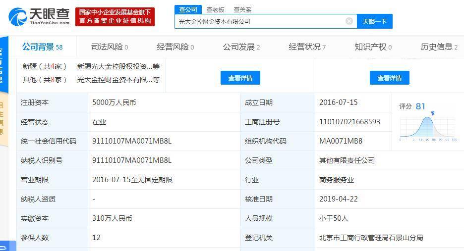Click approval date 2019-04-22
The image size is (464, 251).
coord(339,199)
